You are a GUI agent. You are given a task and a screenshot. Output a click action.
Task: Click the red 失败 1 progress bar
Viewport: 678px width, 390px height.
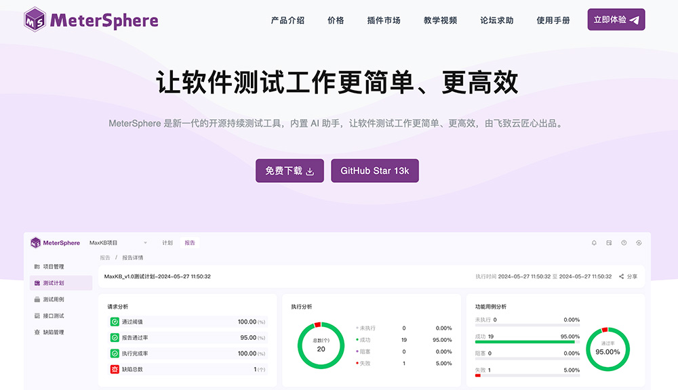click(527, 375)
